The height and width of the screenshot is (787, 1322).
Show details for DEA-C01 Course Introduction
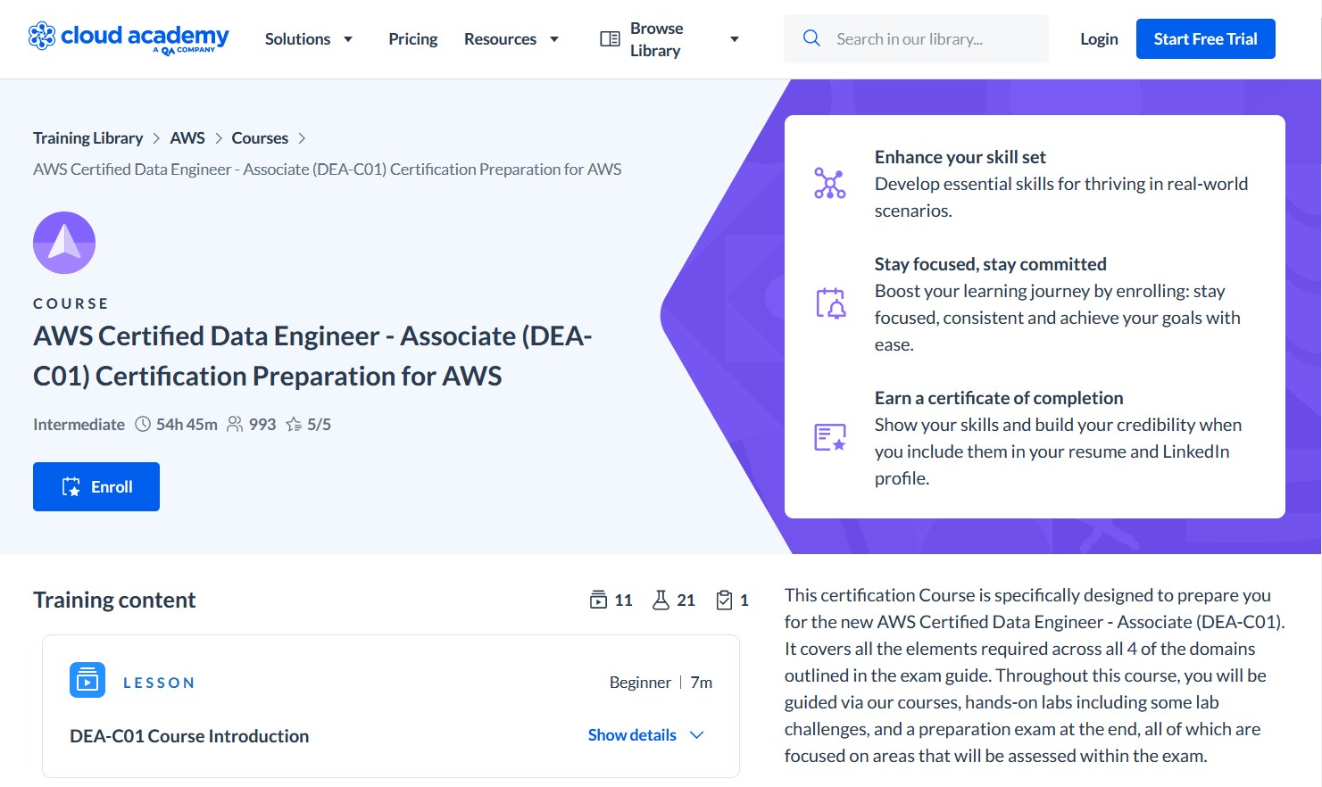pyautogui.click(x=632, y=734)
